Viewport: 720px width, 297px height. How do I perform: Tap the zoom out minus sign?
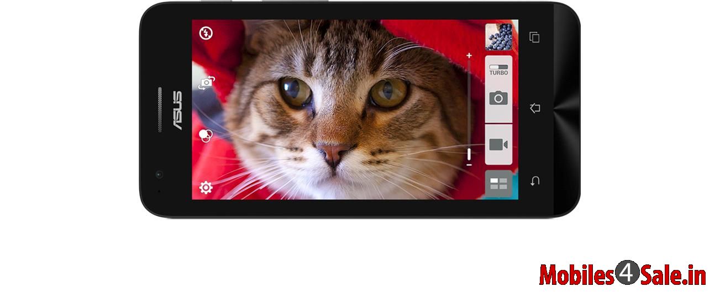click(x=469, y=165)
